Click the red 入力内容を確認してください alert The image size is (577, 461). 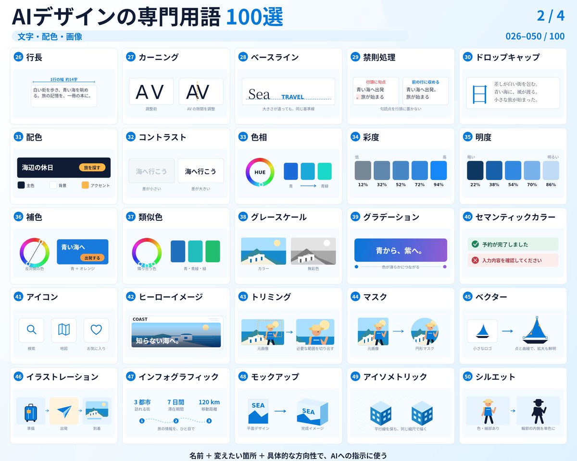(513, 260)
